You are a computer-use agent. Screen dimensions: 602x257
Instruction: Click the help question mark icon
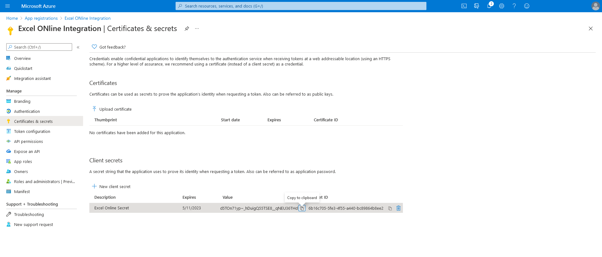pos(514,6)
